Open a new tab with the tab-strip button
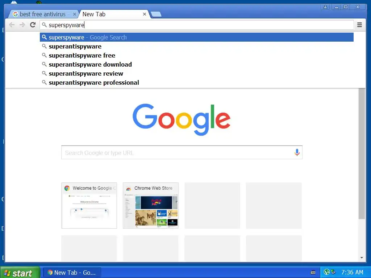Image resolution: width=371 pixels, height=278 pixels. (x=156, y=14)
